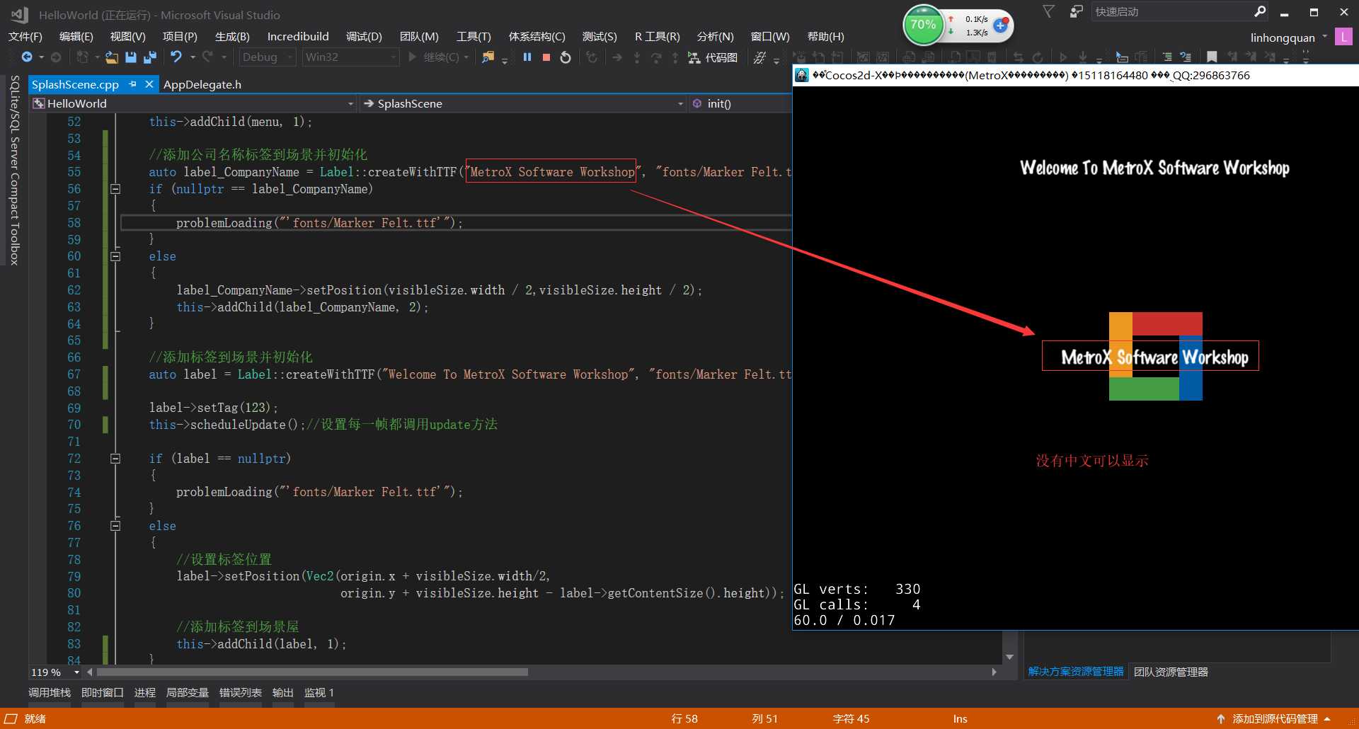Open the 调试(D) menu

(364, 37)
